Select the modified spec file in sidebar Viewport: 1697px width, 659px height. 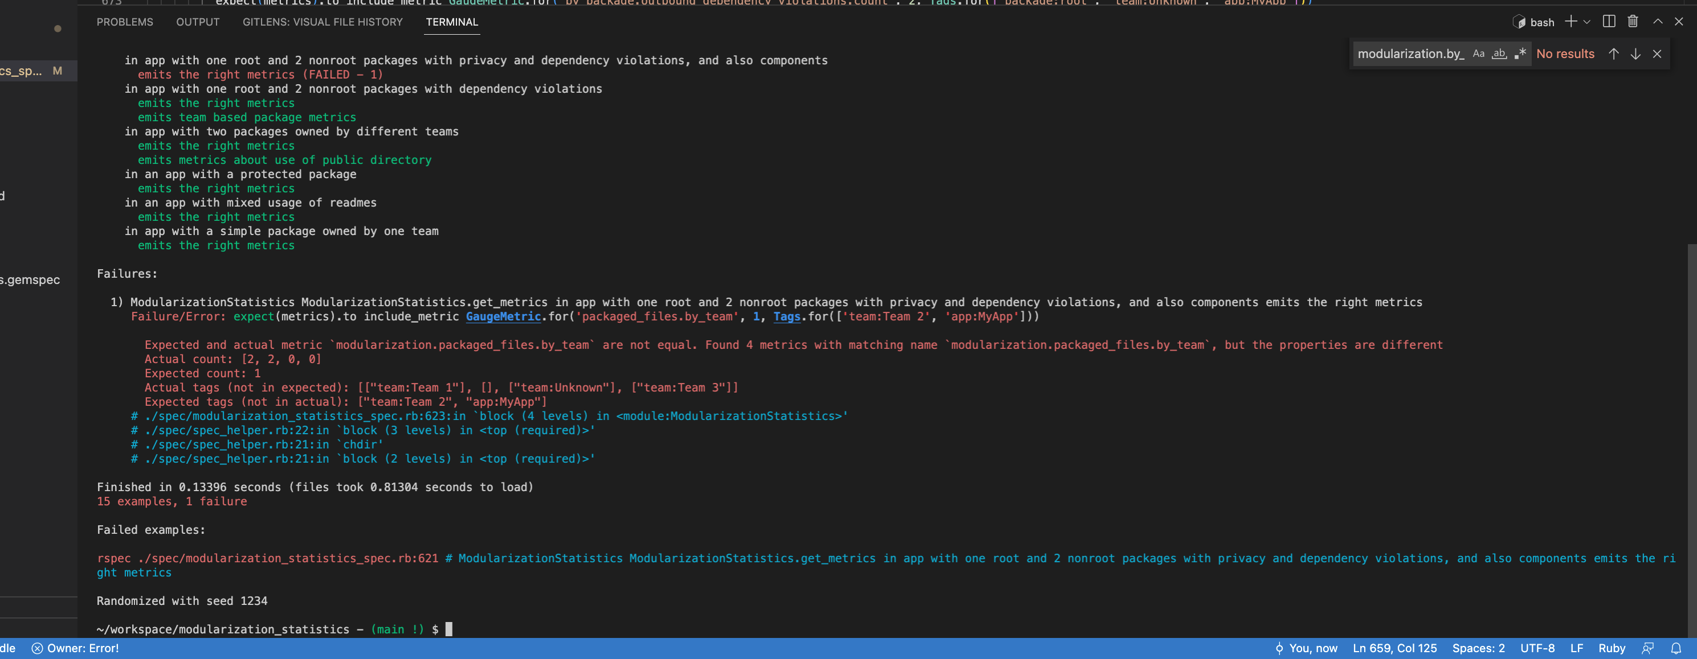click(x=38, y=71)
